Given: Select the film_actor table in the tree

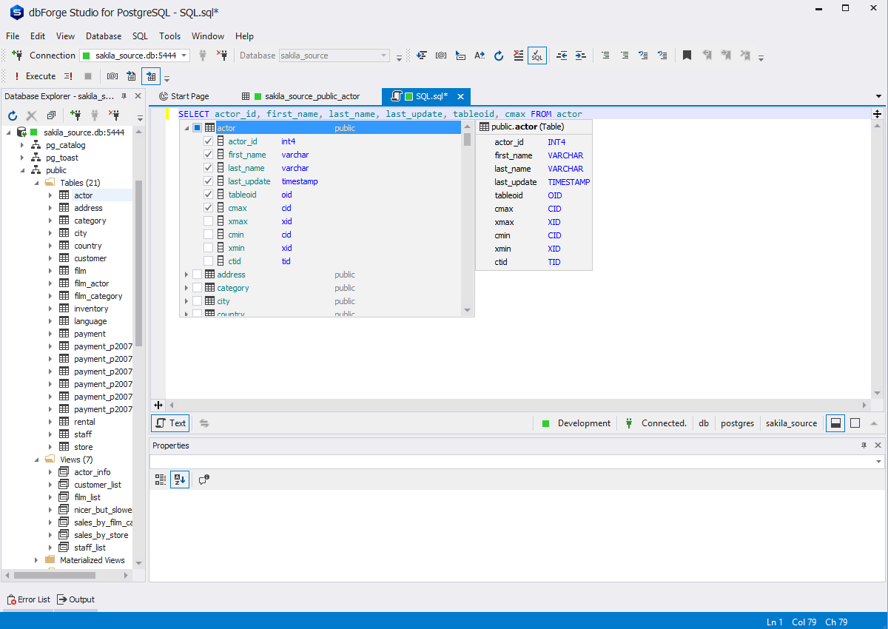Looking at the screenshot, I should [x=91, y=283].
